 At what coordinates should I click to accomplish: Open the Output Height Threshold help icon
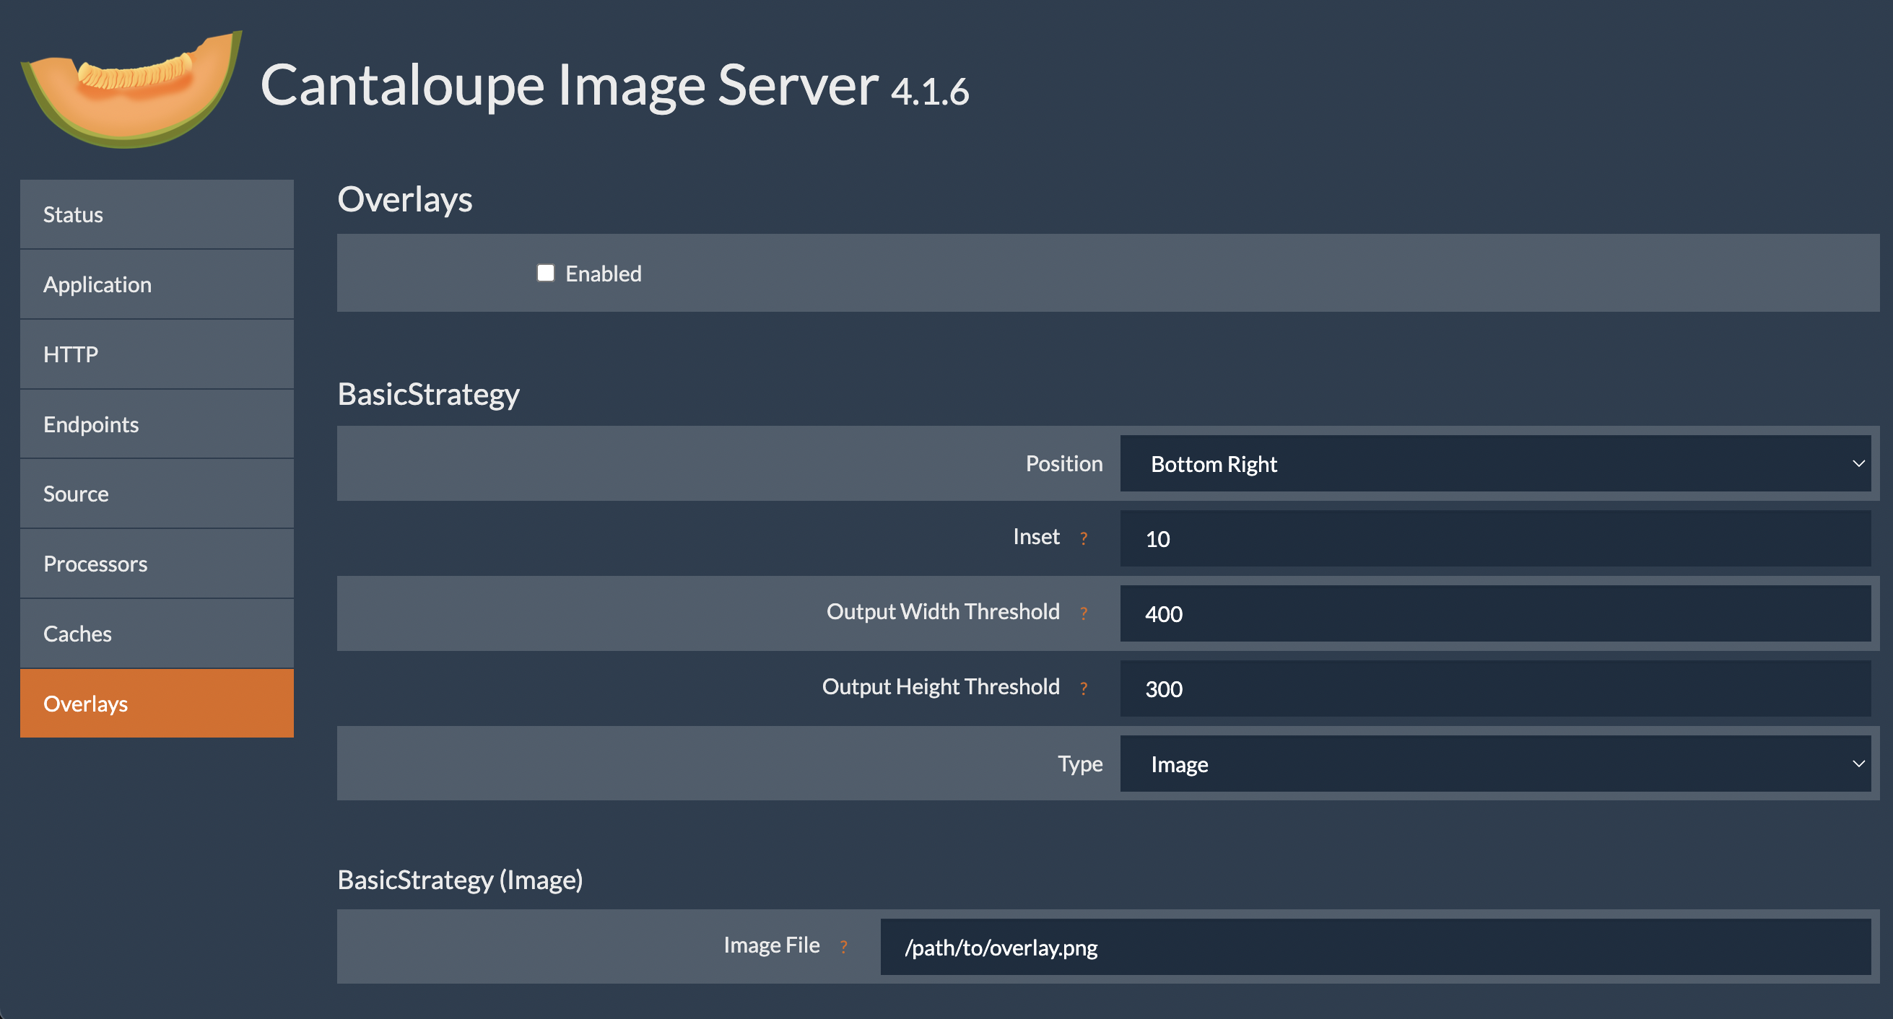click(x=1083, y=688)
